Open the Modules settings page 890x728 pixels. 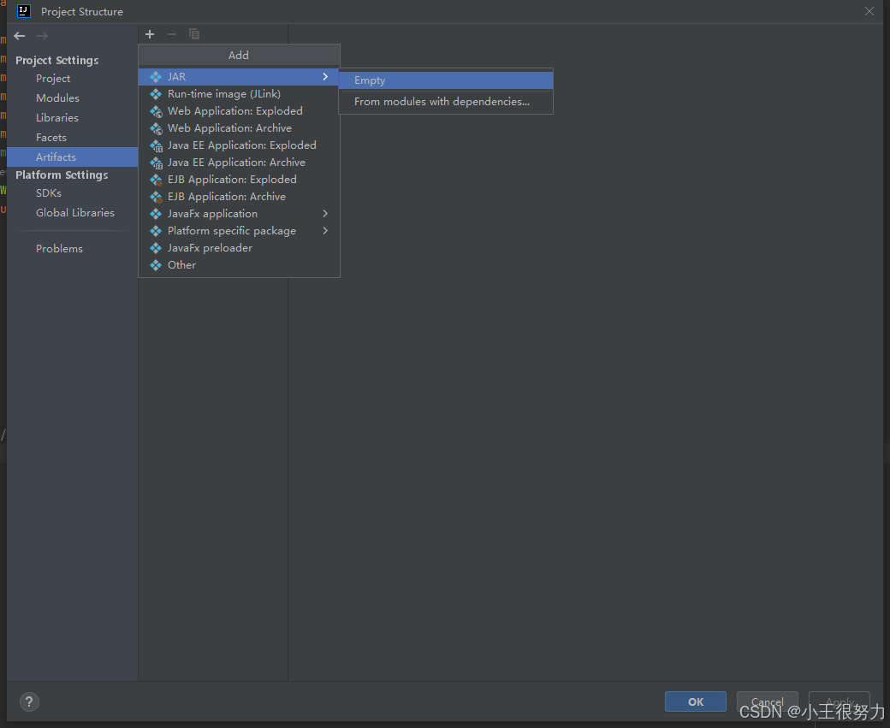pos(72,98)
